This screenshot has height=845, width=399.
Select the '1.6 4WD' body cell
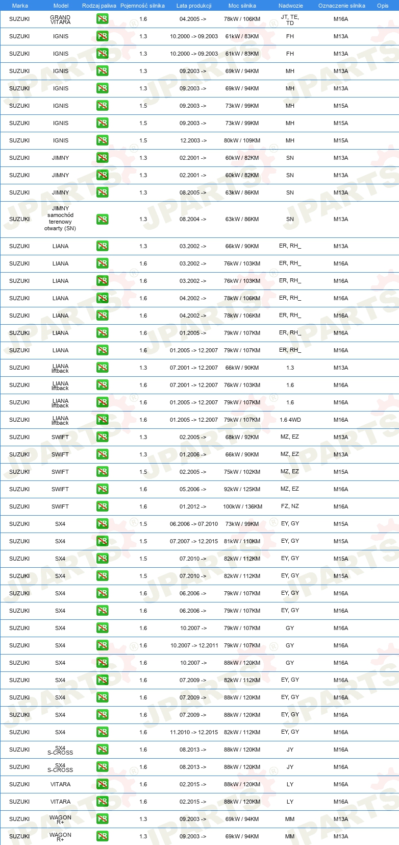click(x=290, y=420)
